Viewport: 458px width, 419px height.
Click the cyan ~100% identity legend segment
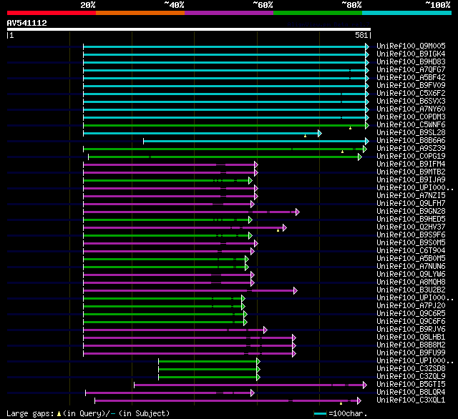point(407,13)
